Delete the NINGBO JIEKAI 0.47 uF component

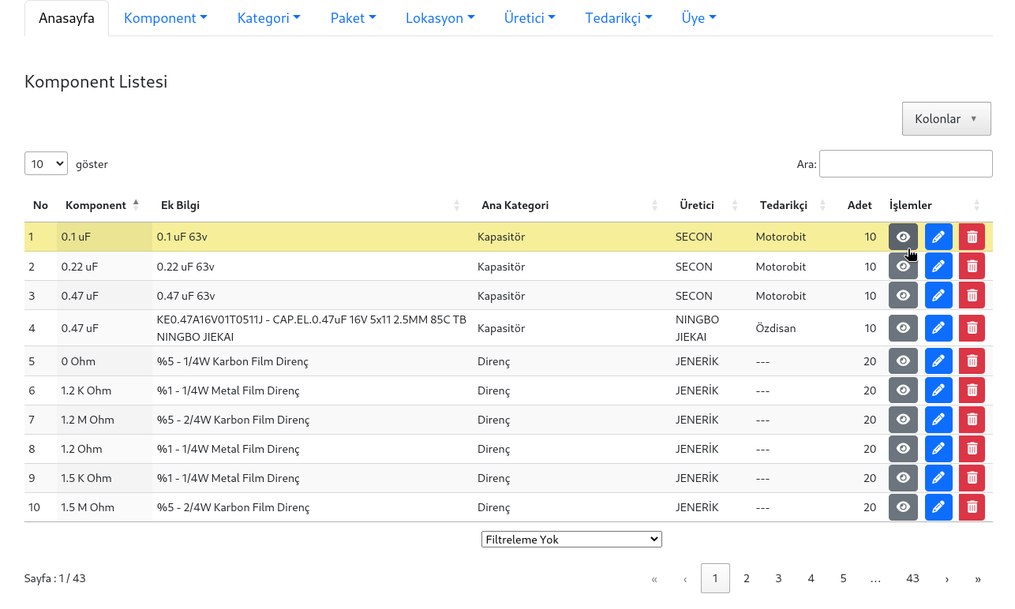(972, 328)
